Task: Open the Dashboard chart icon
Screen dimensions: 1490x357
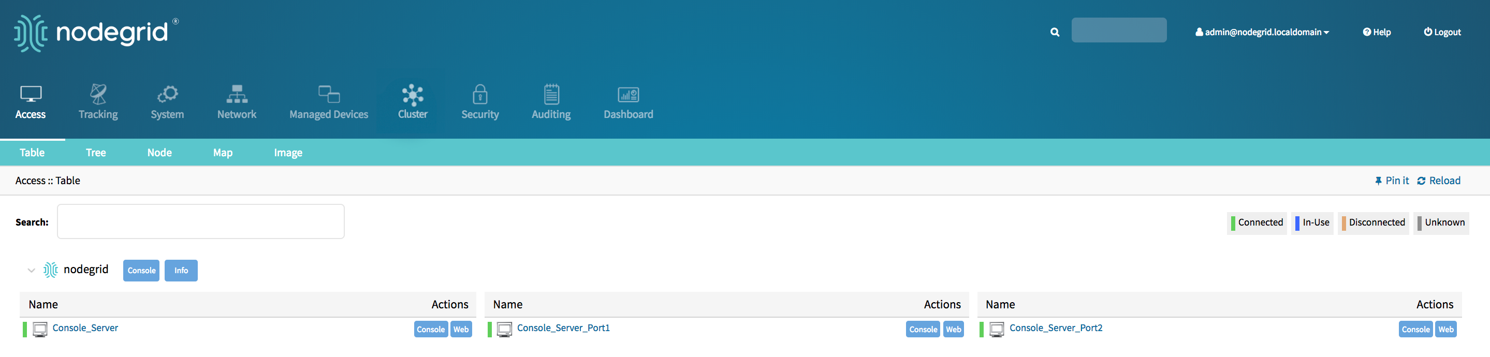Action: coord(628,94)
